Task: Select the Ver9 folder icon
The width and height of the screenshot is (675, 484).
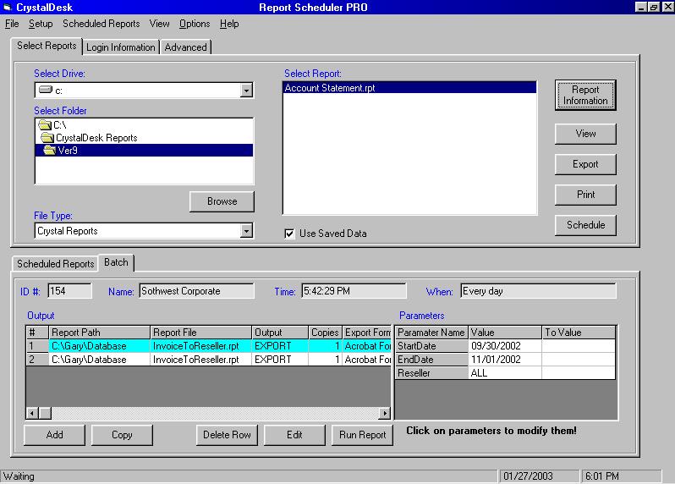Action: coord(50,151)
